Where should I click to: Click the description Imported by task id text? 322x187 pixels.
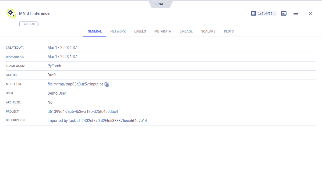coord(97,120)
